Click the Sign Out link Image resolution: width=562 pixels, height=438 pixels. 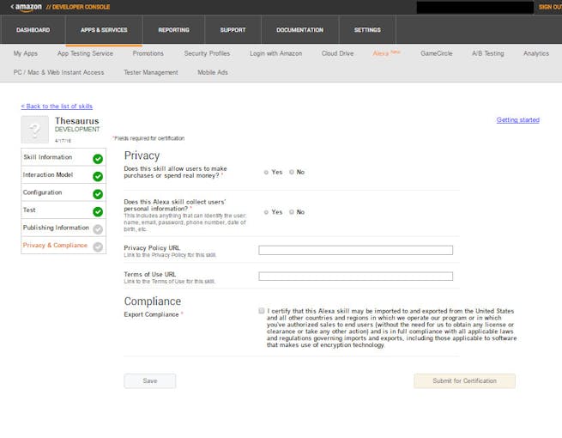tap(550, 7)
